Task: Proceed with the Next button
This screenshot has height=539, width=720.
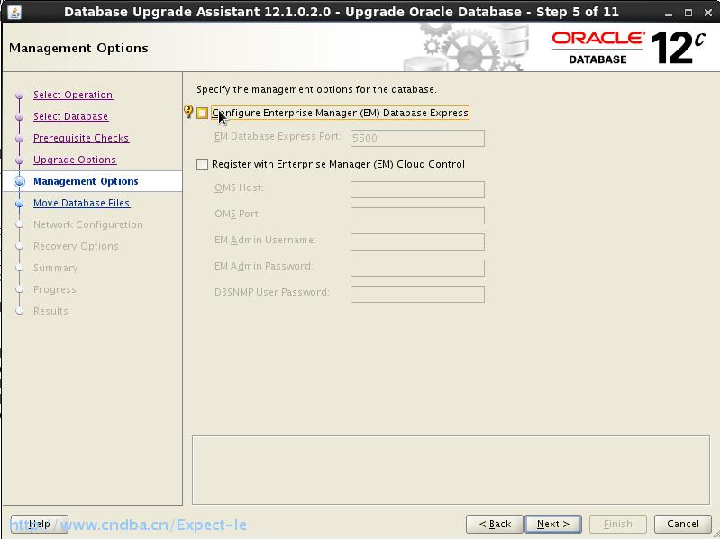Action: coord(553,524)
